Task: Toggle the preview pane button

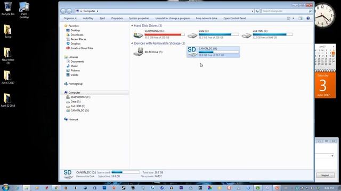Action: click(301, 19)
